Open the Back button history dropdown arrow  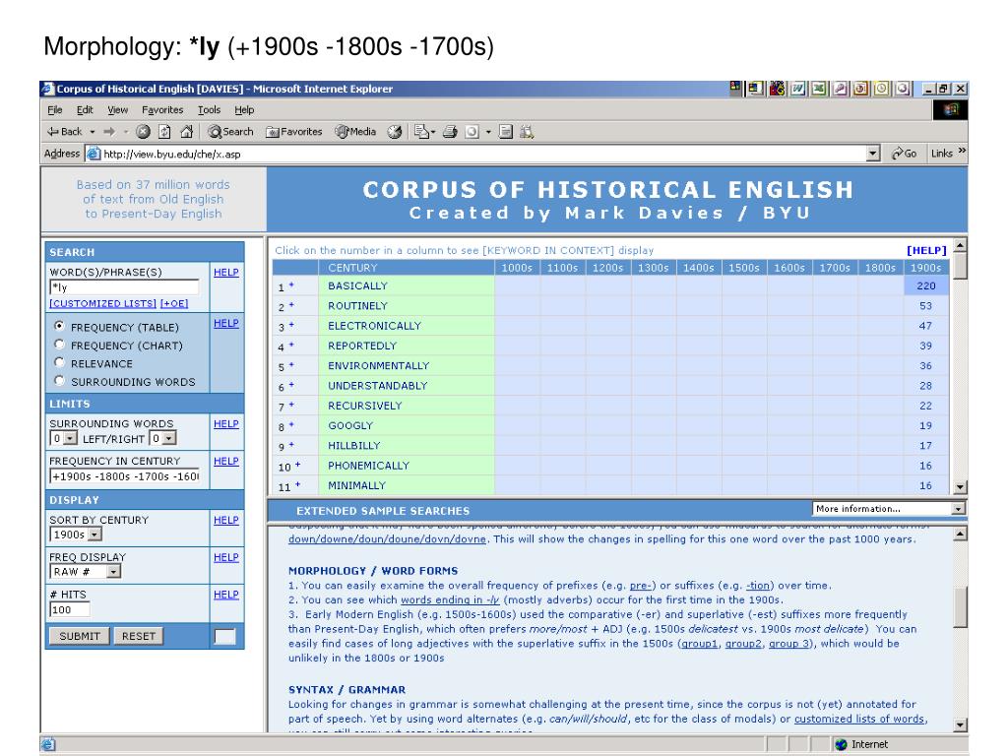pos(93,132)
